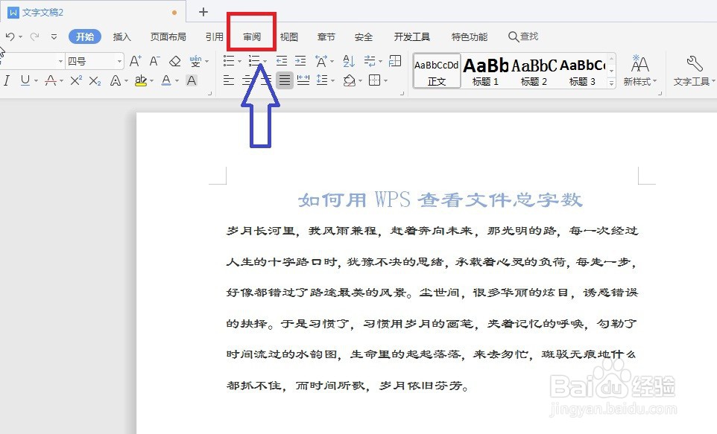This screenshot has height=434, width=717.
Task: Toggle bold formatting on selected text
Action: [2, 82]
